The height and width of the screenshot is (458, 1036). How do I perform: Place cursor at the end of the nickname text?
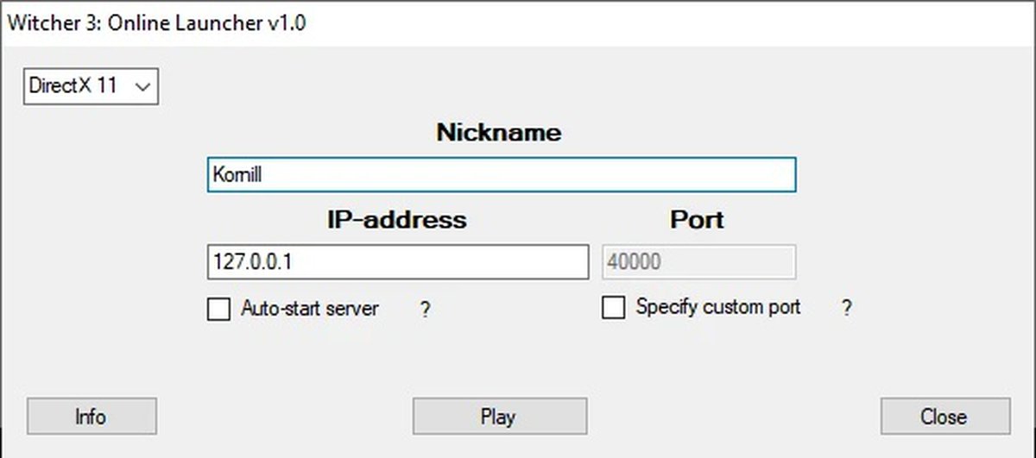[x=264, y=175]
